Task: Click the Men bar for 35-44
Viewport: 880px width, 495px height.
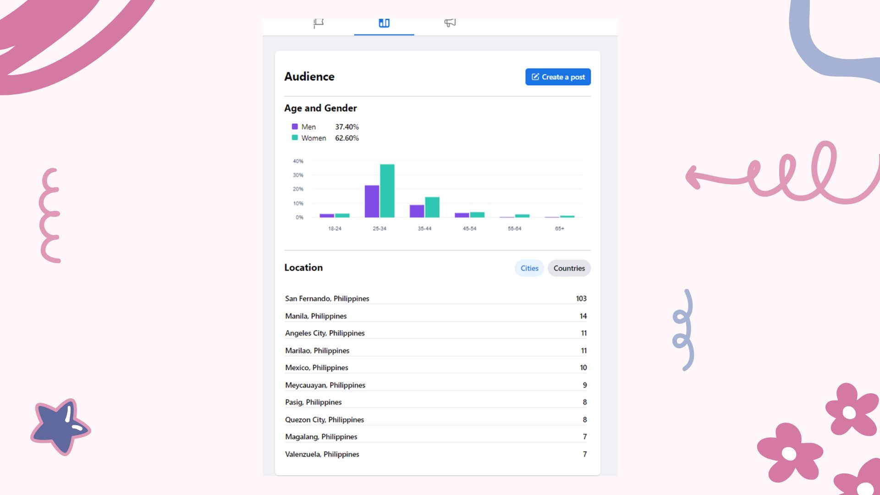Action: pos(417,211)
